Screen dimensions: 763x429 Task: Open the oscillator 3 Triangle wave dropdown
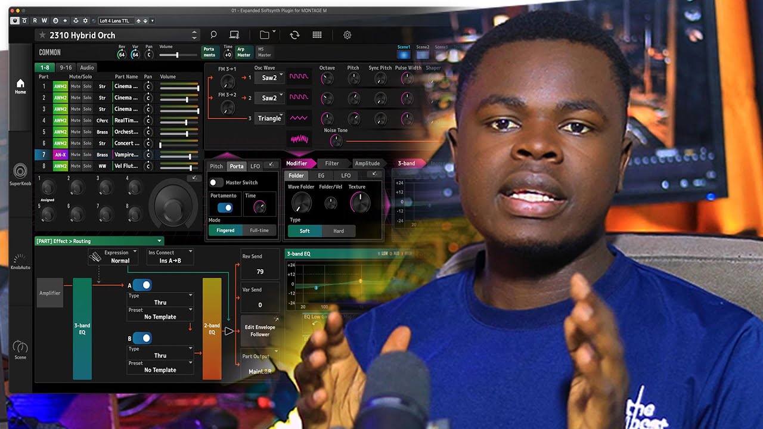click(x=269, y=118)
